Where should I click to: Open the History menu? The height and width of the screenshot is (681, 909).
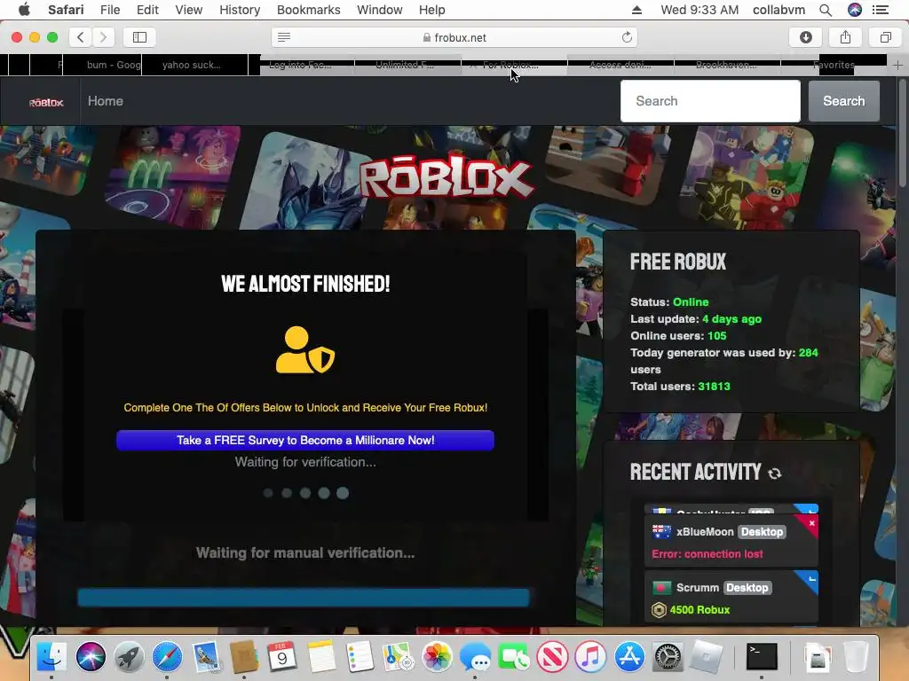240,10
